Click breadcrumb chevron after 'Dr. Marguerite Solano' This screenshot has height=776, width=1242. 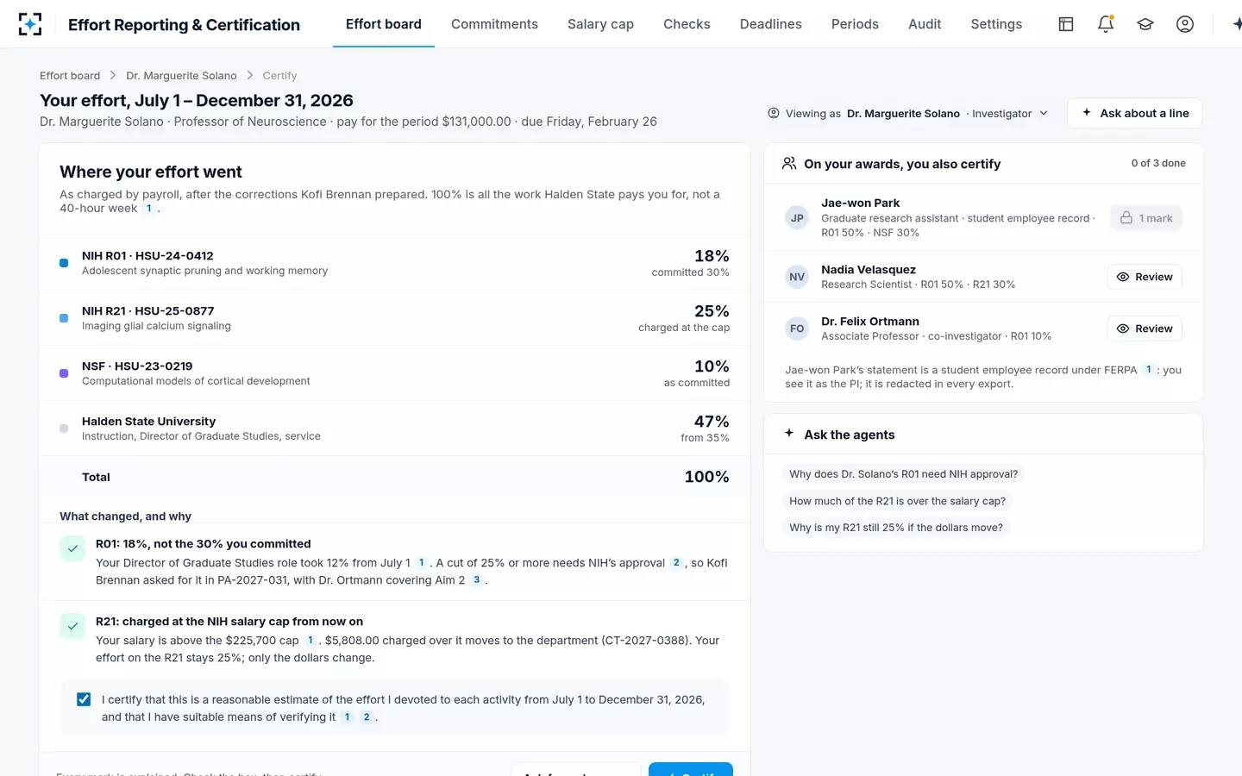[x=250, y=76]
